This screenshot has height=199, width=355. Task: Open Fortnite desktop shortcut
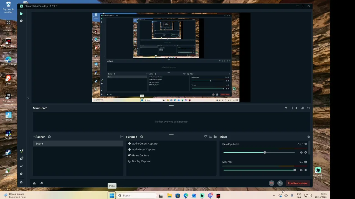pyautogui.click(x=8, y=116)
